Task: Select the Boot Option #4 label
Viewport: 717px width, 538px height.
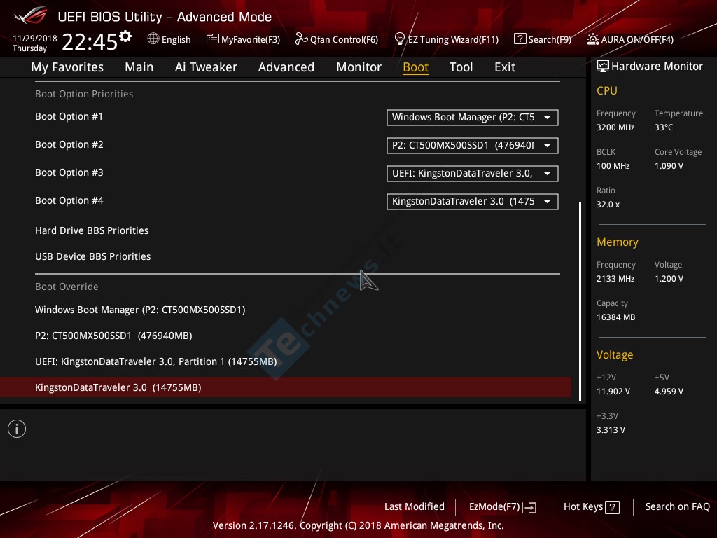Action: [69, 200]
